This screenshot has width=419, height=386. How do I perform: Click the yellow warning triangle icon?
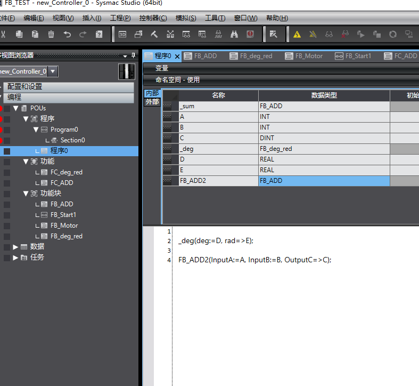coord(297,35)
